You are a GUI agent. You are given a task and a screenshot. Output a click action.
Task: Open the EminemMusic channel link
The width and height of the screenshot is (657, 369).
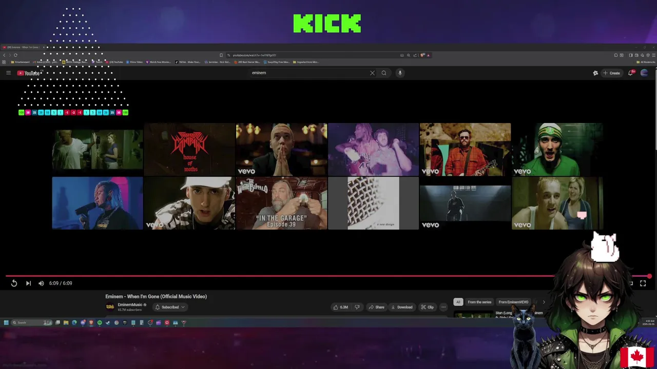130,304
